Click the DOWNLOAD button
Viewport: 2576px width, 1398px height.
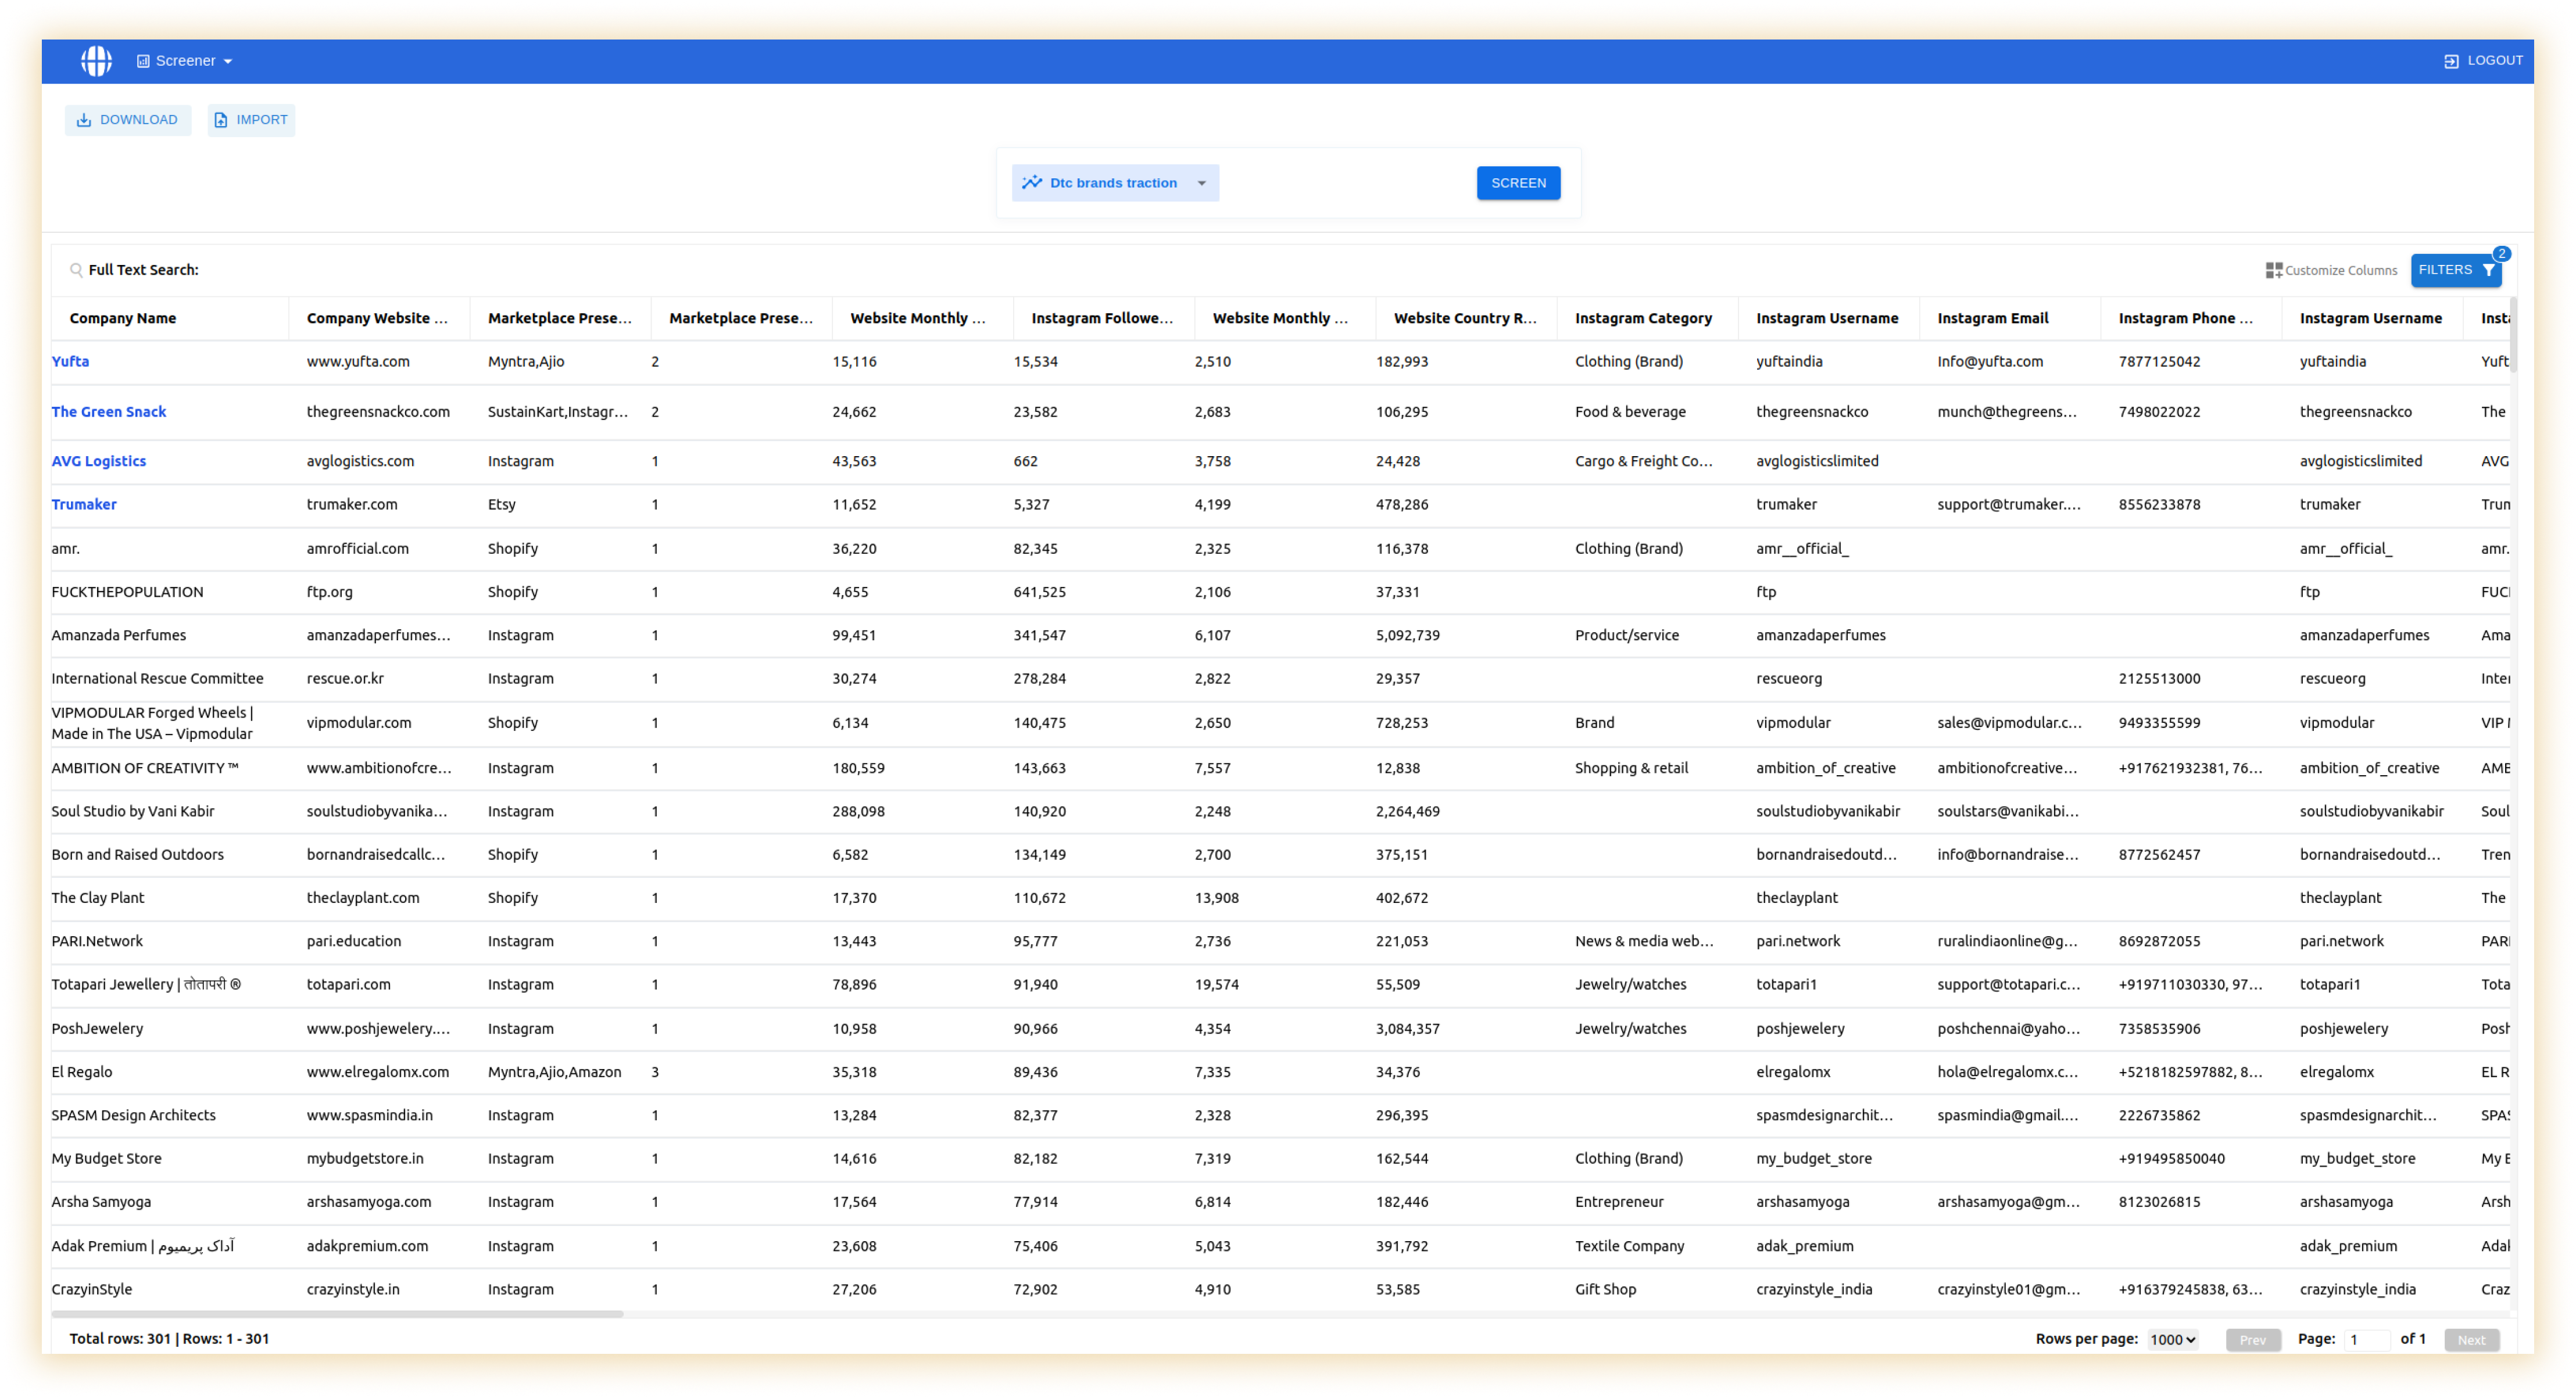pyautogui.click(x=128, y=120)
